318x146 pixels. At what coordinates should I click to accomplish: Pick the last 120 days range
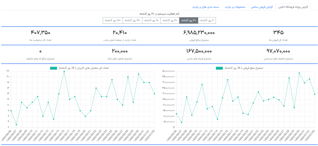(132, 20)
